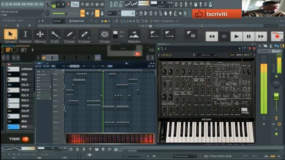Open the HELP menu
The image size is (285, 160).
(41, 4)
